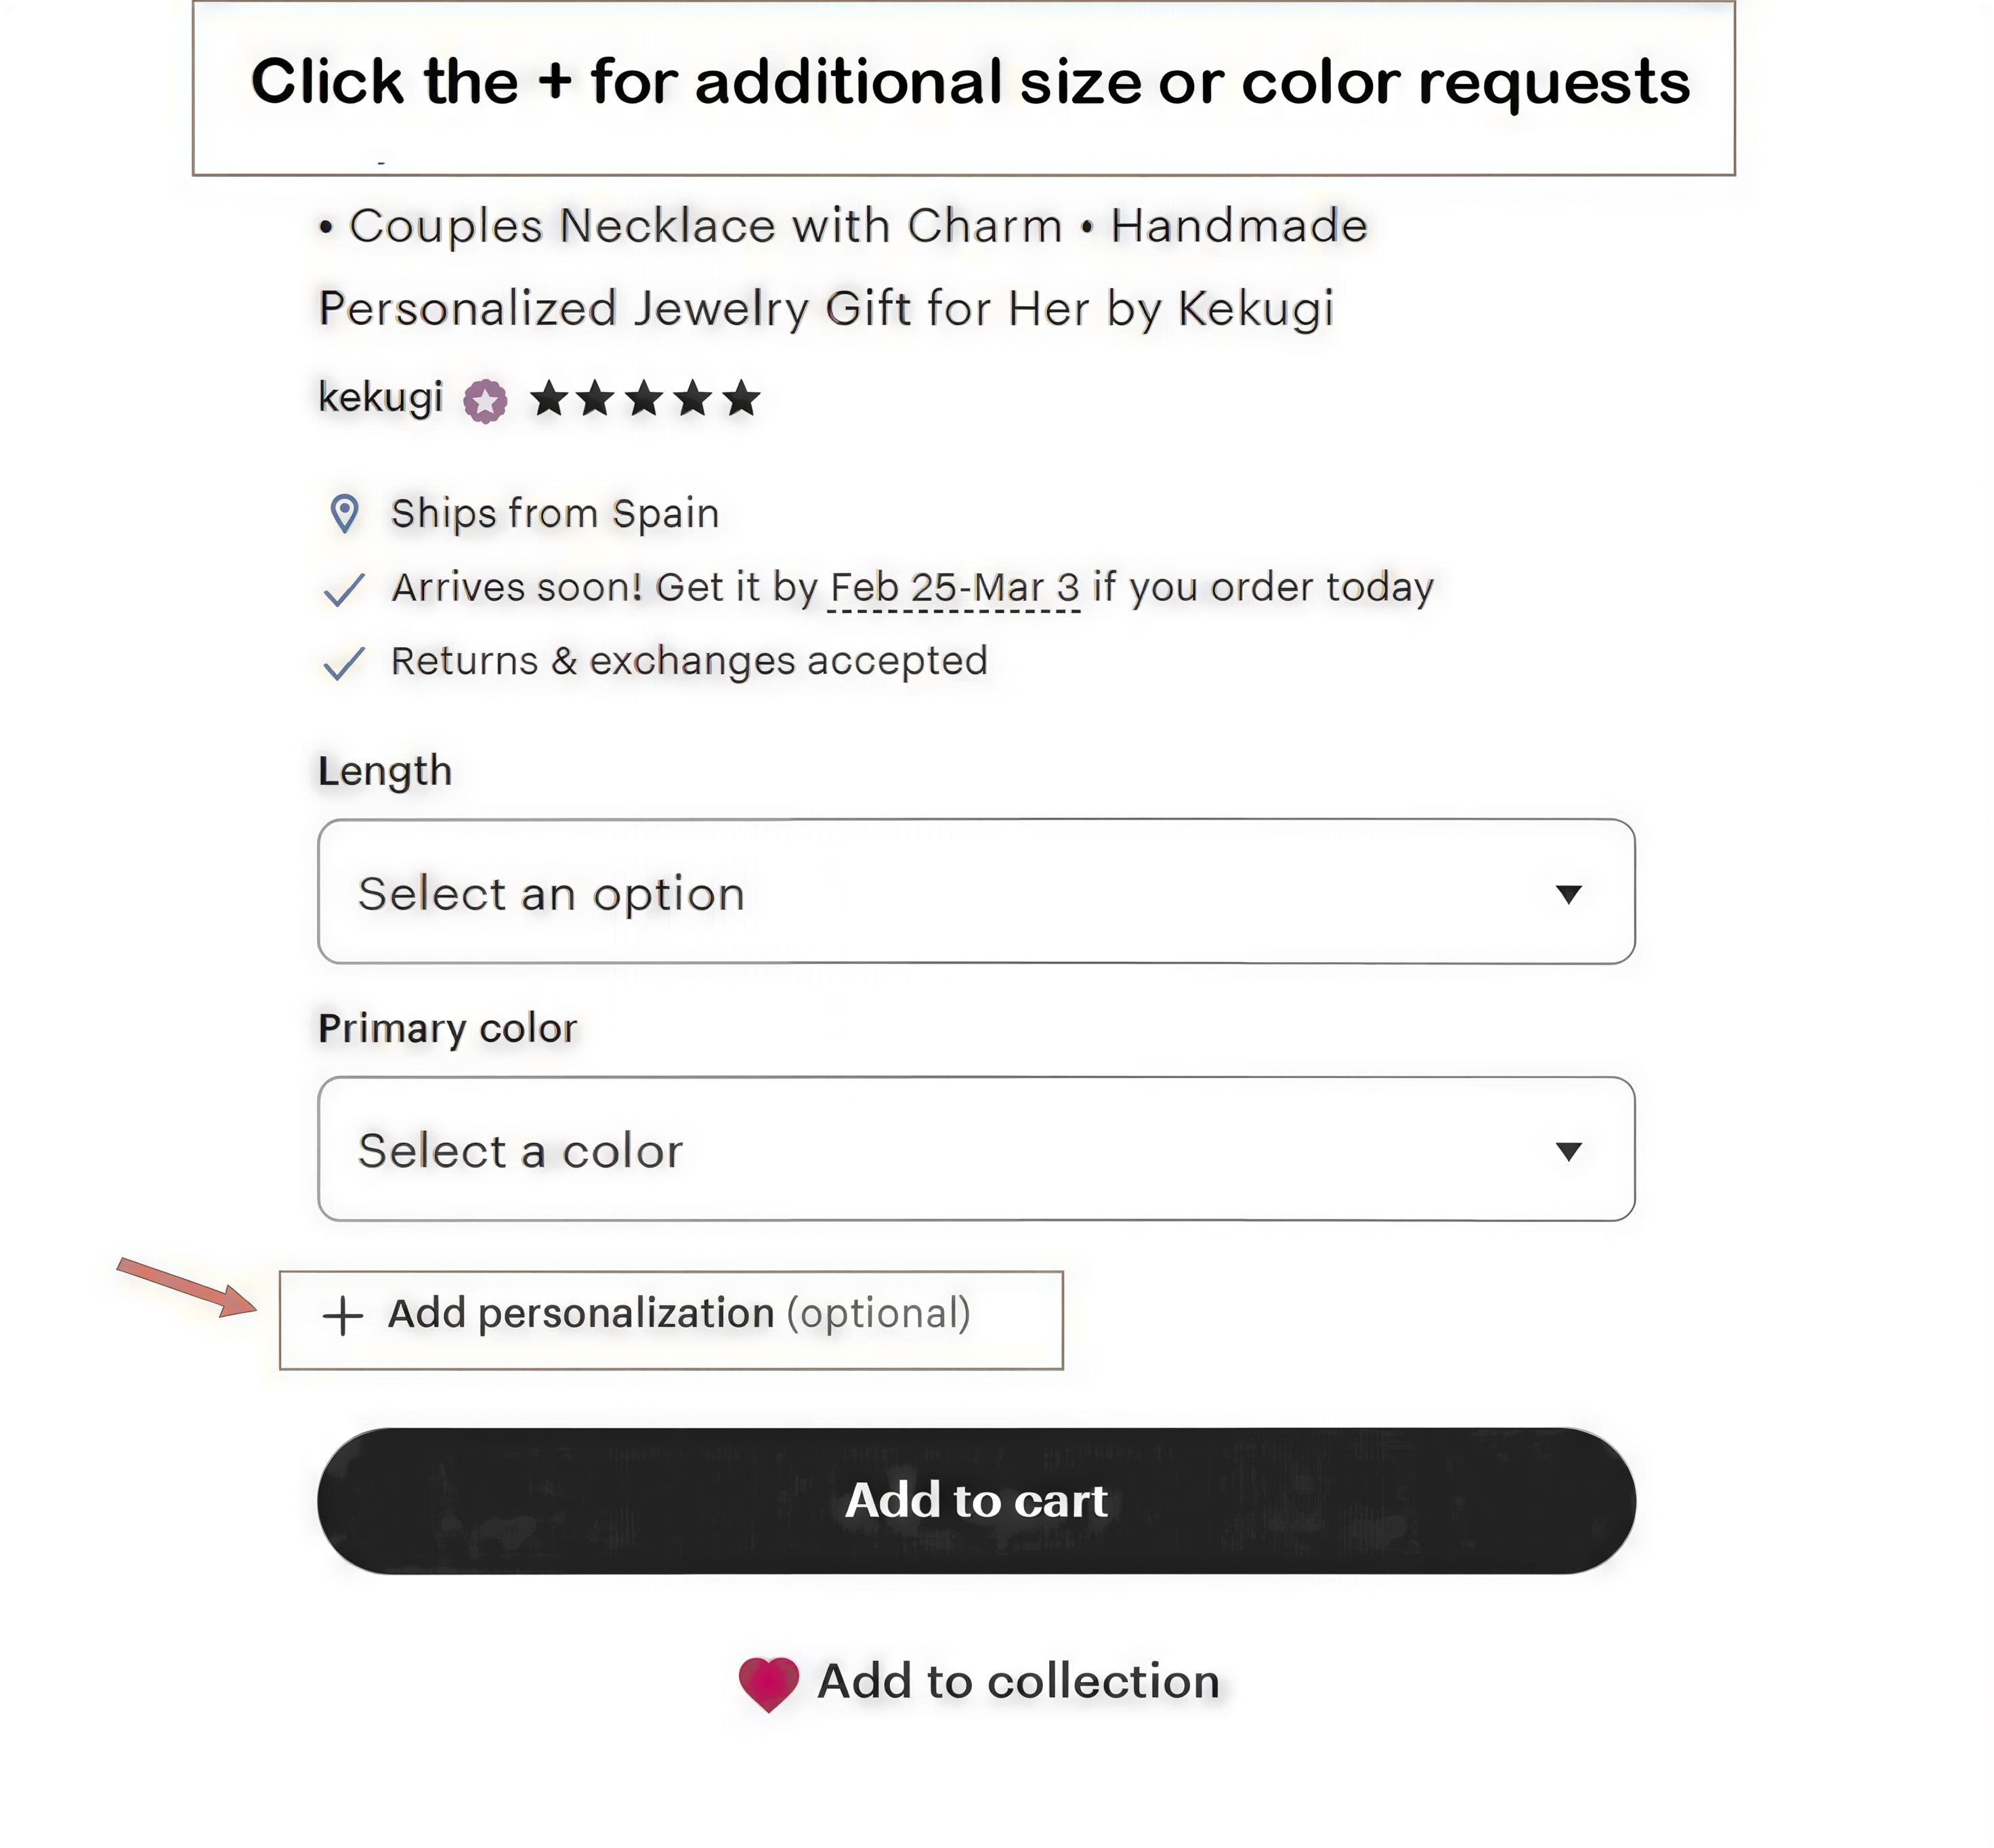Open the kekugi shop link
This screenshot has width=1994, height=1848.
[380, 399]
